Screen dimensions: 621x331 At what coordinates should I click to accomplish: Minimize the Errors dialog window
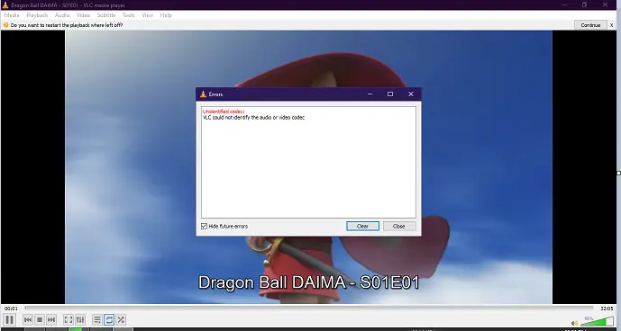[370, 94]
